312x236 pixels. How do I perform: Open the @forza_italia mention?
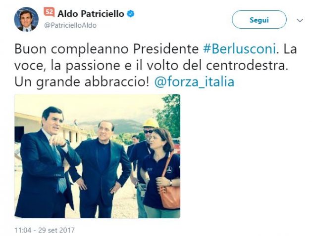(x=194, y=81)
